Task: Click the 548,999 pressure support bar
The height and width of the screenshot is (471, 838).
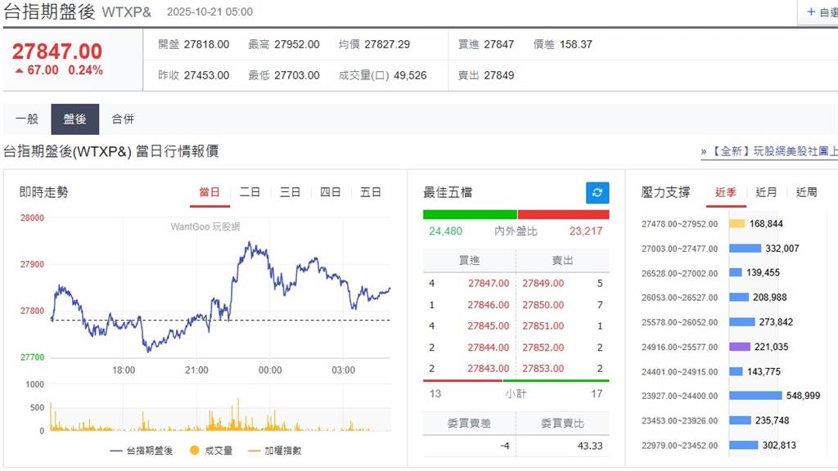Action: point(757,395)
